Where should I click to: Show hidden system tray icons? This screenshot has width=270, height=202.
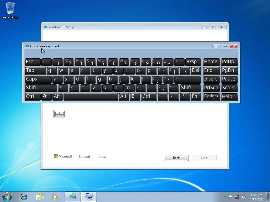(x=224, y=197)
